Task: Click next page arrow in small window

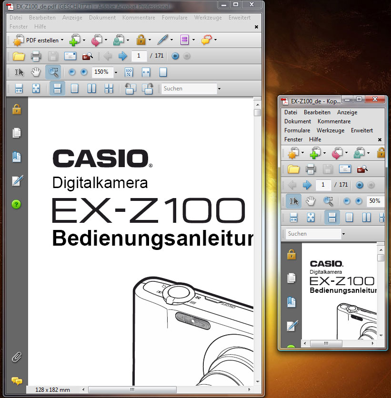Action: pyautogui.click(x=307, y=185)
